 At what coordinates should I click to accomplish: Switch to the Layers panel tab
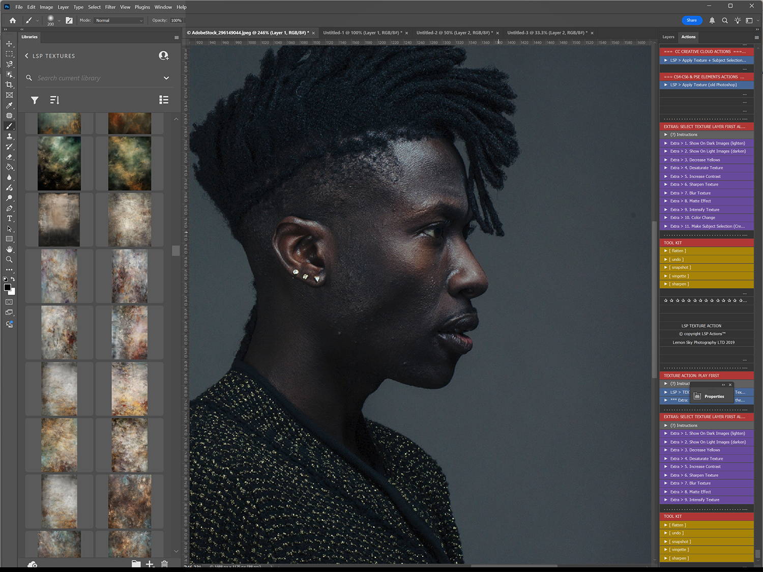[x=668, y=37]
